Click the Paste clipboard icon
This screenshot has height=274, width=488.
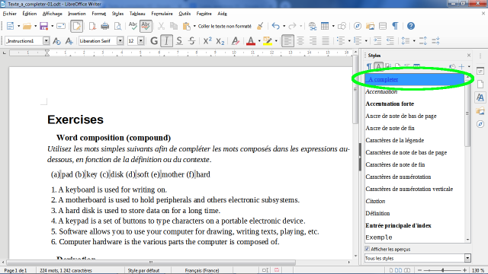[186, 26]
